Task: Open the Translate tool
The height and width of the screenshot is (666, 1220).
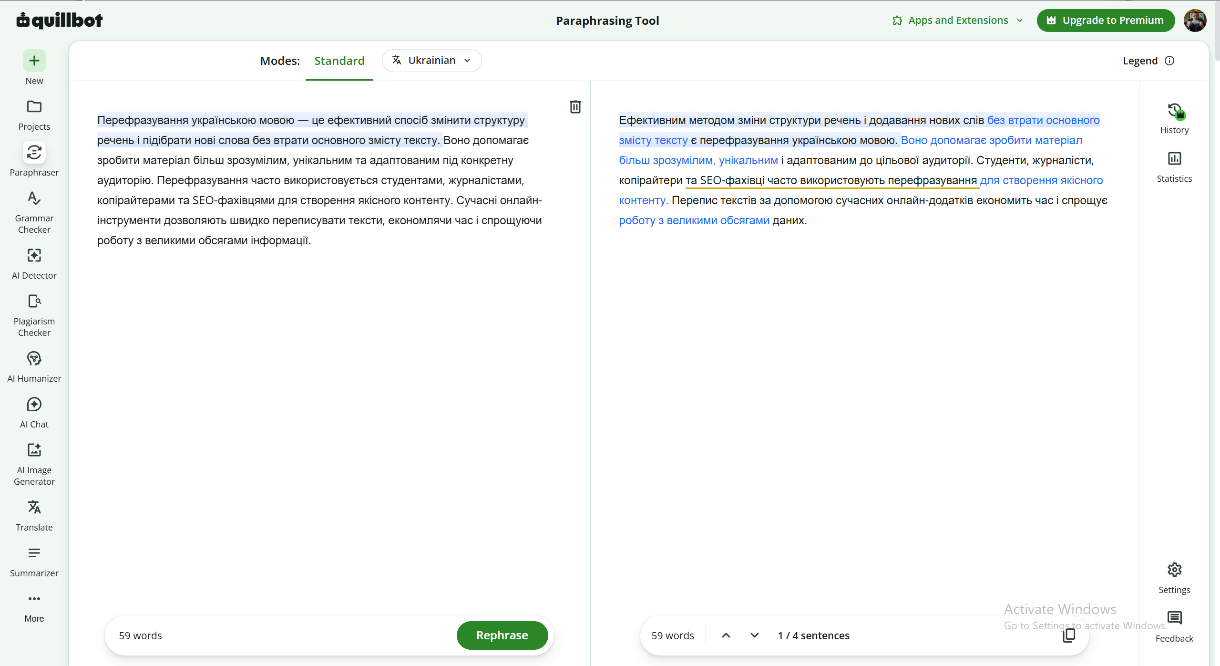Action: pos(34,516)
